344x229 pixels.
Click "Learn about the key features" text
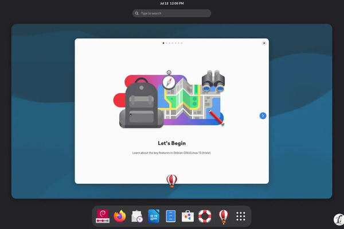click(x=151, y=153)
